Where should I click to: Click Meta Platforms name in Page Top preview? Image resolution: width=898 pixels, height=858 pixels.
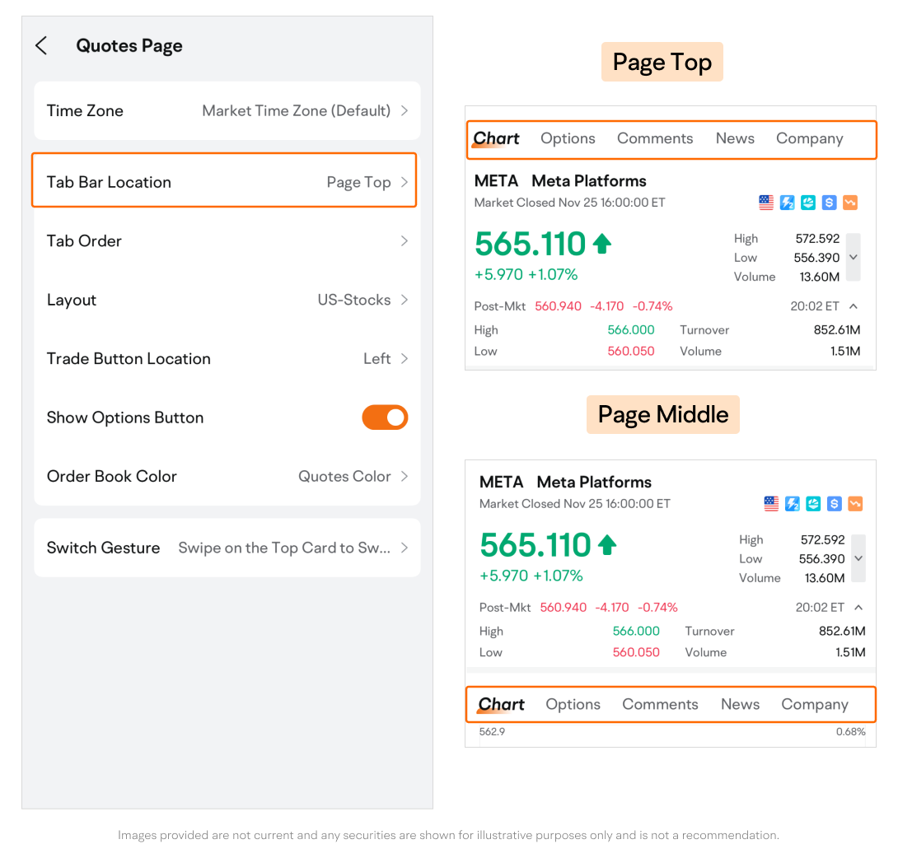coord(589,181)
